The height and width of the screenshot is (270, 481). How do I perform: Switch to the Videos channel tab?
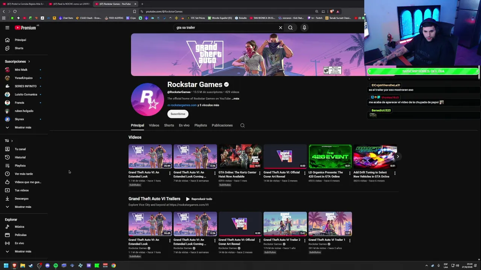(154, 125)
